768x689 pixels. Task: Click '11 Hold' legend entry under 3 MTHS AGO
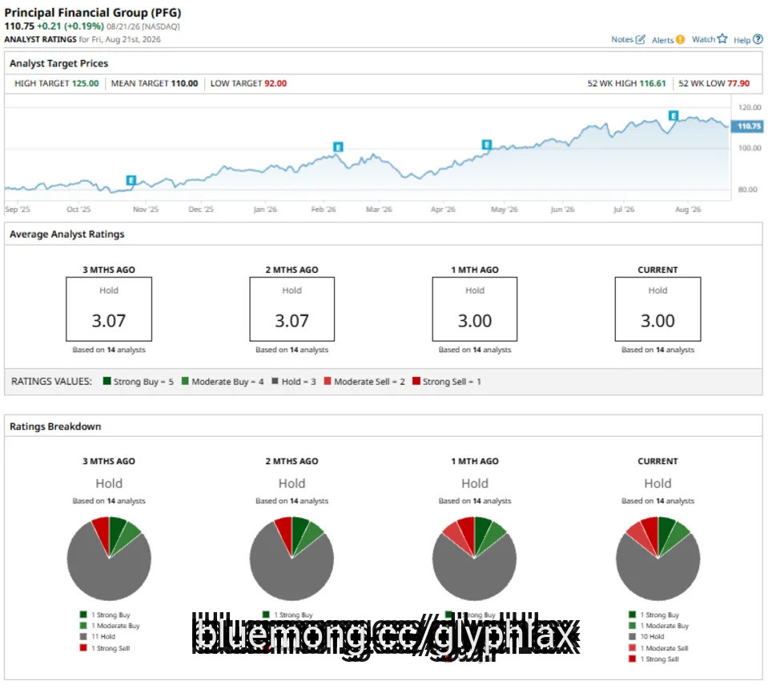coord(98,637)
